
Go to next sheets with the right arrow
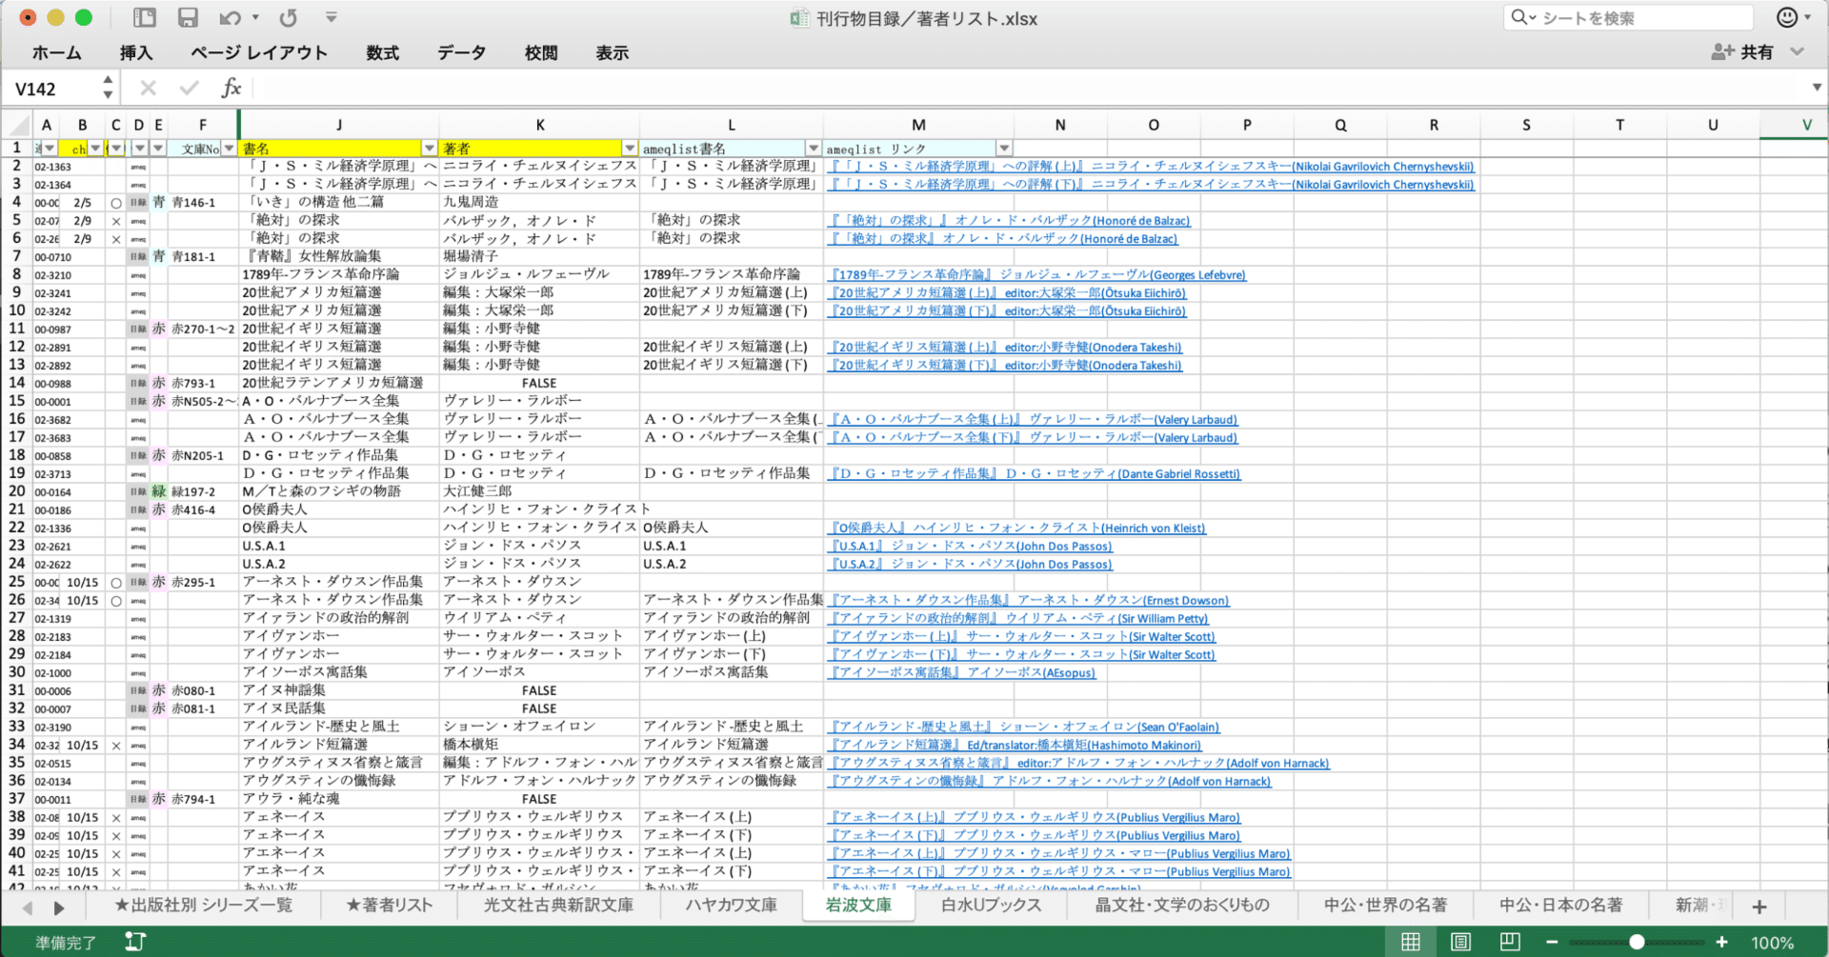pyautogui.click(x=59, y=907)
